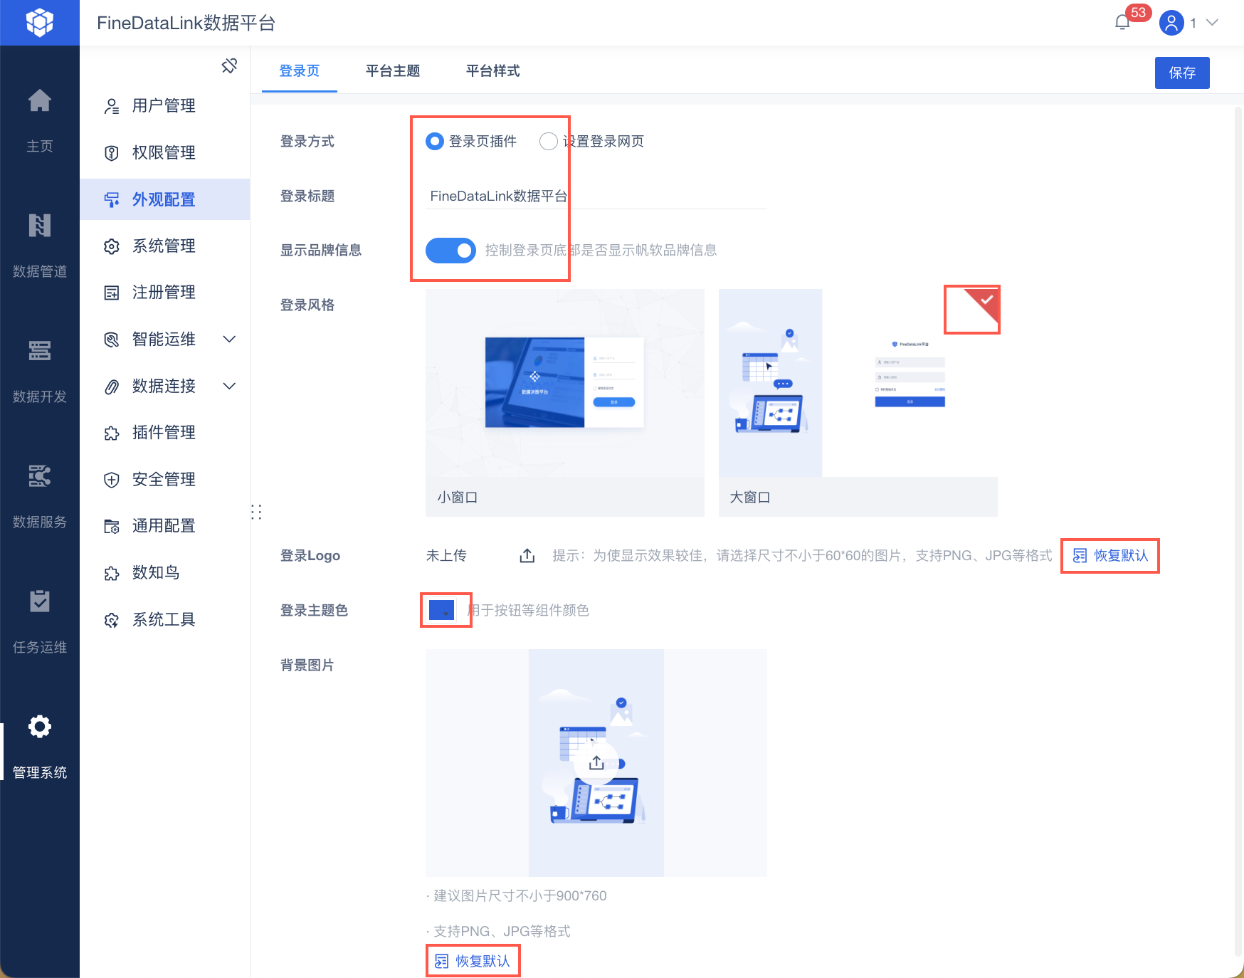1244x978 pixels.
Task: Click the FineDataLink数据平台 header title
Action: coord(186,23)
